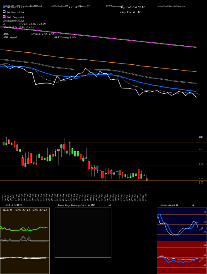
Task: Click the 'ADX signal:' label
Action: (x=10, y=37)
